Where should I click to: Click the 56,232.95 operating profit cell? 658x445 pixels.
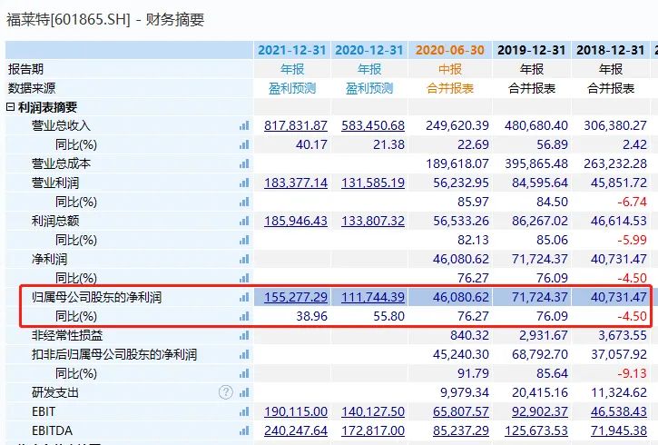(x=461, y=183)
